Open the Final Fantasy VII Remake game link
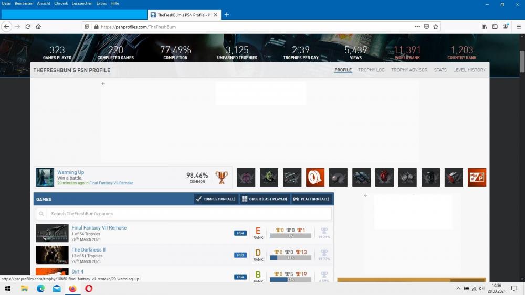The width and height of the screenshot is (525, 295). click(99, 228)
